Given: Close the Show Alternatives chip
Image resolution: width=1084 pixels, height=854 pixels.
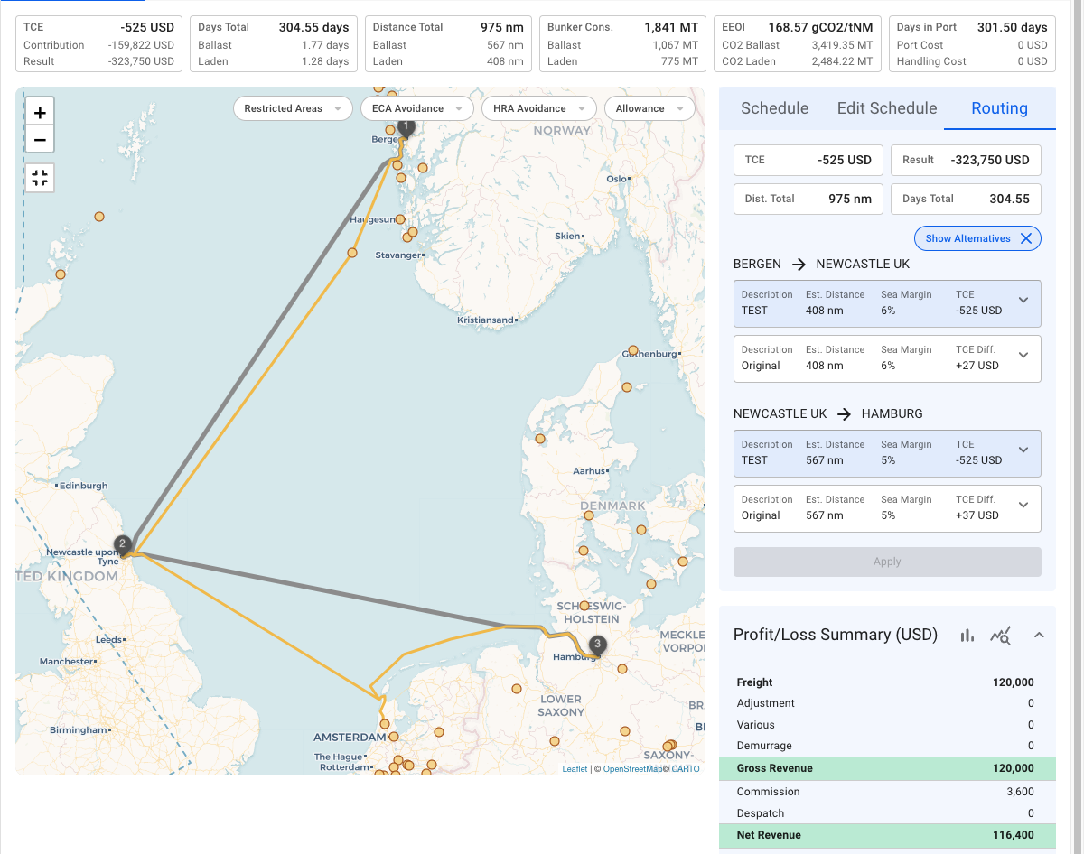Looking at the screenshot, I should pos(1026,238).
